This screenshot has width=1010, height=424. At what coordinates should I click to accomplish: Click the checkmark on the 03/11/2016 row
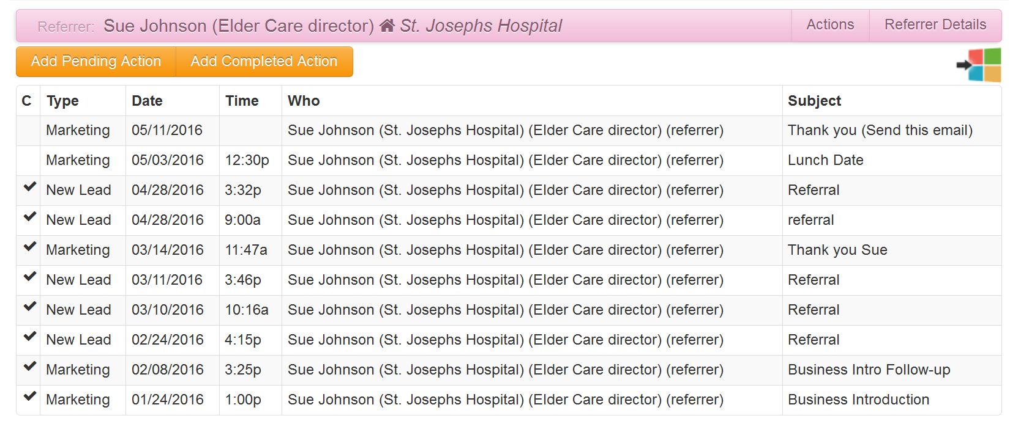29,277
